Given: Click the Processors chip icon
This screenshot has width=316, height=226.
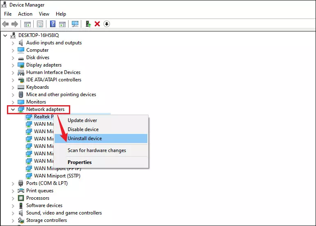Looking at the screenshot, I should (x=21, y=198).
